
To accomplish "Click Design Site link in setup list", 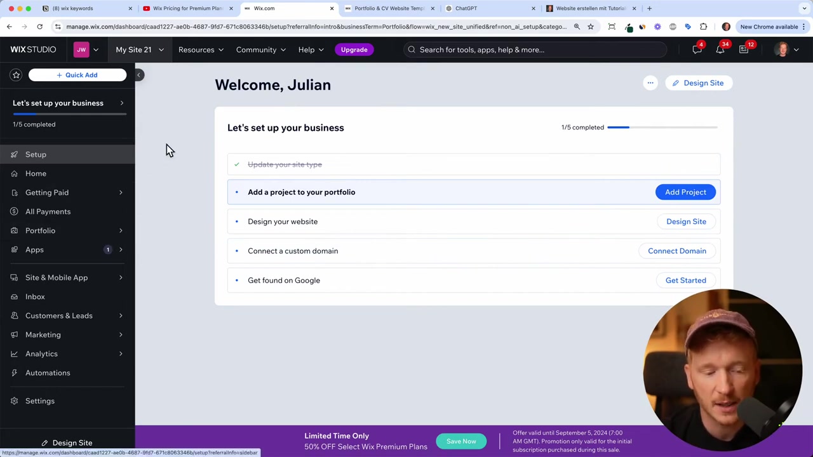I will [686, 222].
